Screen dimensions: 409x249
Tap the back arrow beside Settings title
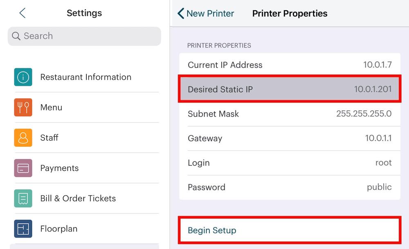22,13
